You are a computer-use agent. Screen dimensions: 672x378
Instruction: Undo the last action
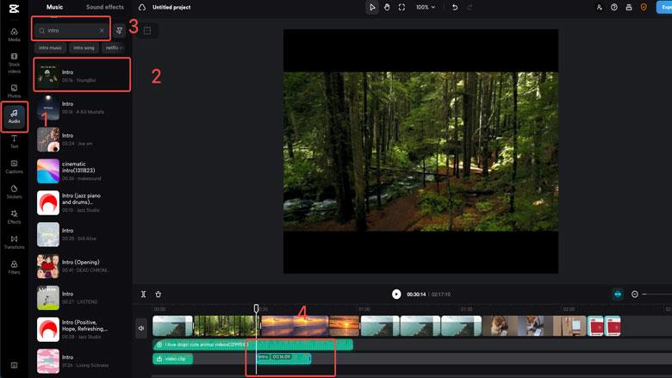click(455, 7)
